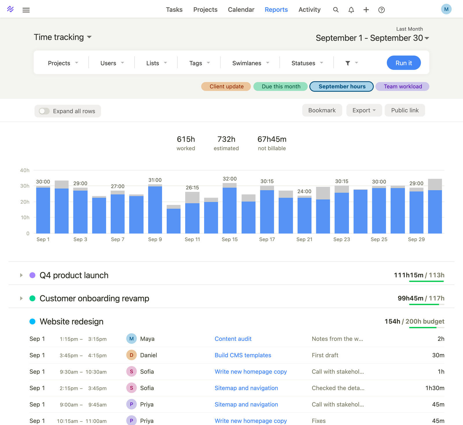Viewport: 463px width, 425px height.
Task: Open the hamburger menu
Action: click(26, 10)
